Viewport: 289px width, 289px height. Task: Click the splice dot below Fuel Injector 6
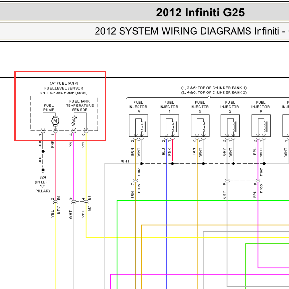(264, 163)
